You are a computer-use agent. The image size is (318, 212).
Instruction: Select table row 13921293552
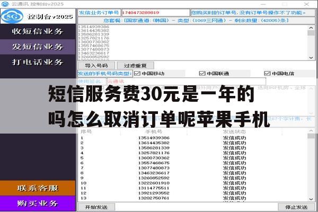pyautogui.click(x=193, y=193)
